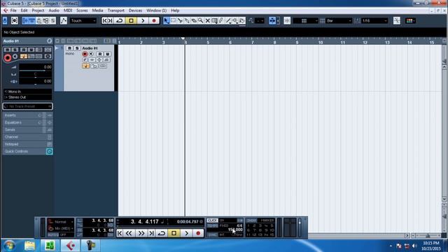Show the Info Line
This screenshot has height=252, width=448.
pyautogui.click(x=32, y=20)
